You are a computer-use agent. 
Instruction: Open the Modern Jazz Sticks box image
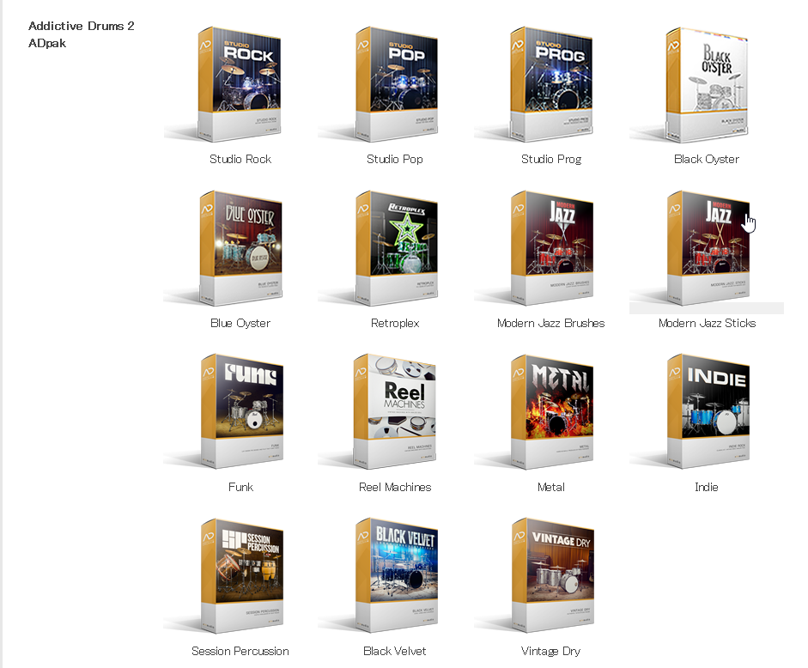[x=707, y=248]
